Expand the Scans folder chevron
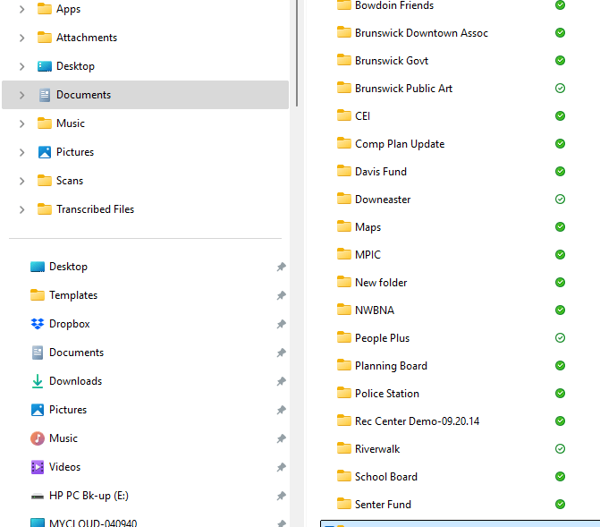The height and width of the screenshot is (527, 600). tap(21, 181)
